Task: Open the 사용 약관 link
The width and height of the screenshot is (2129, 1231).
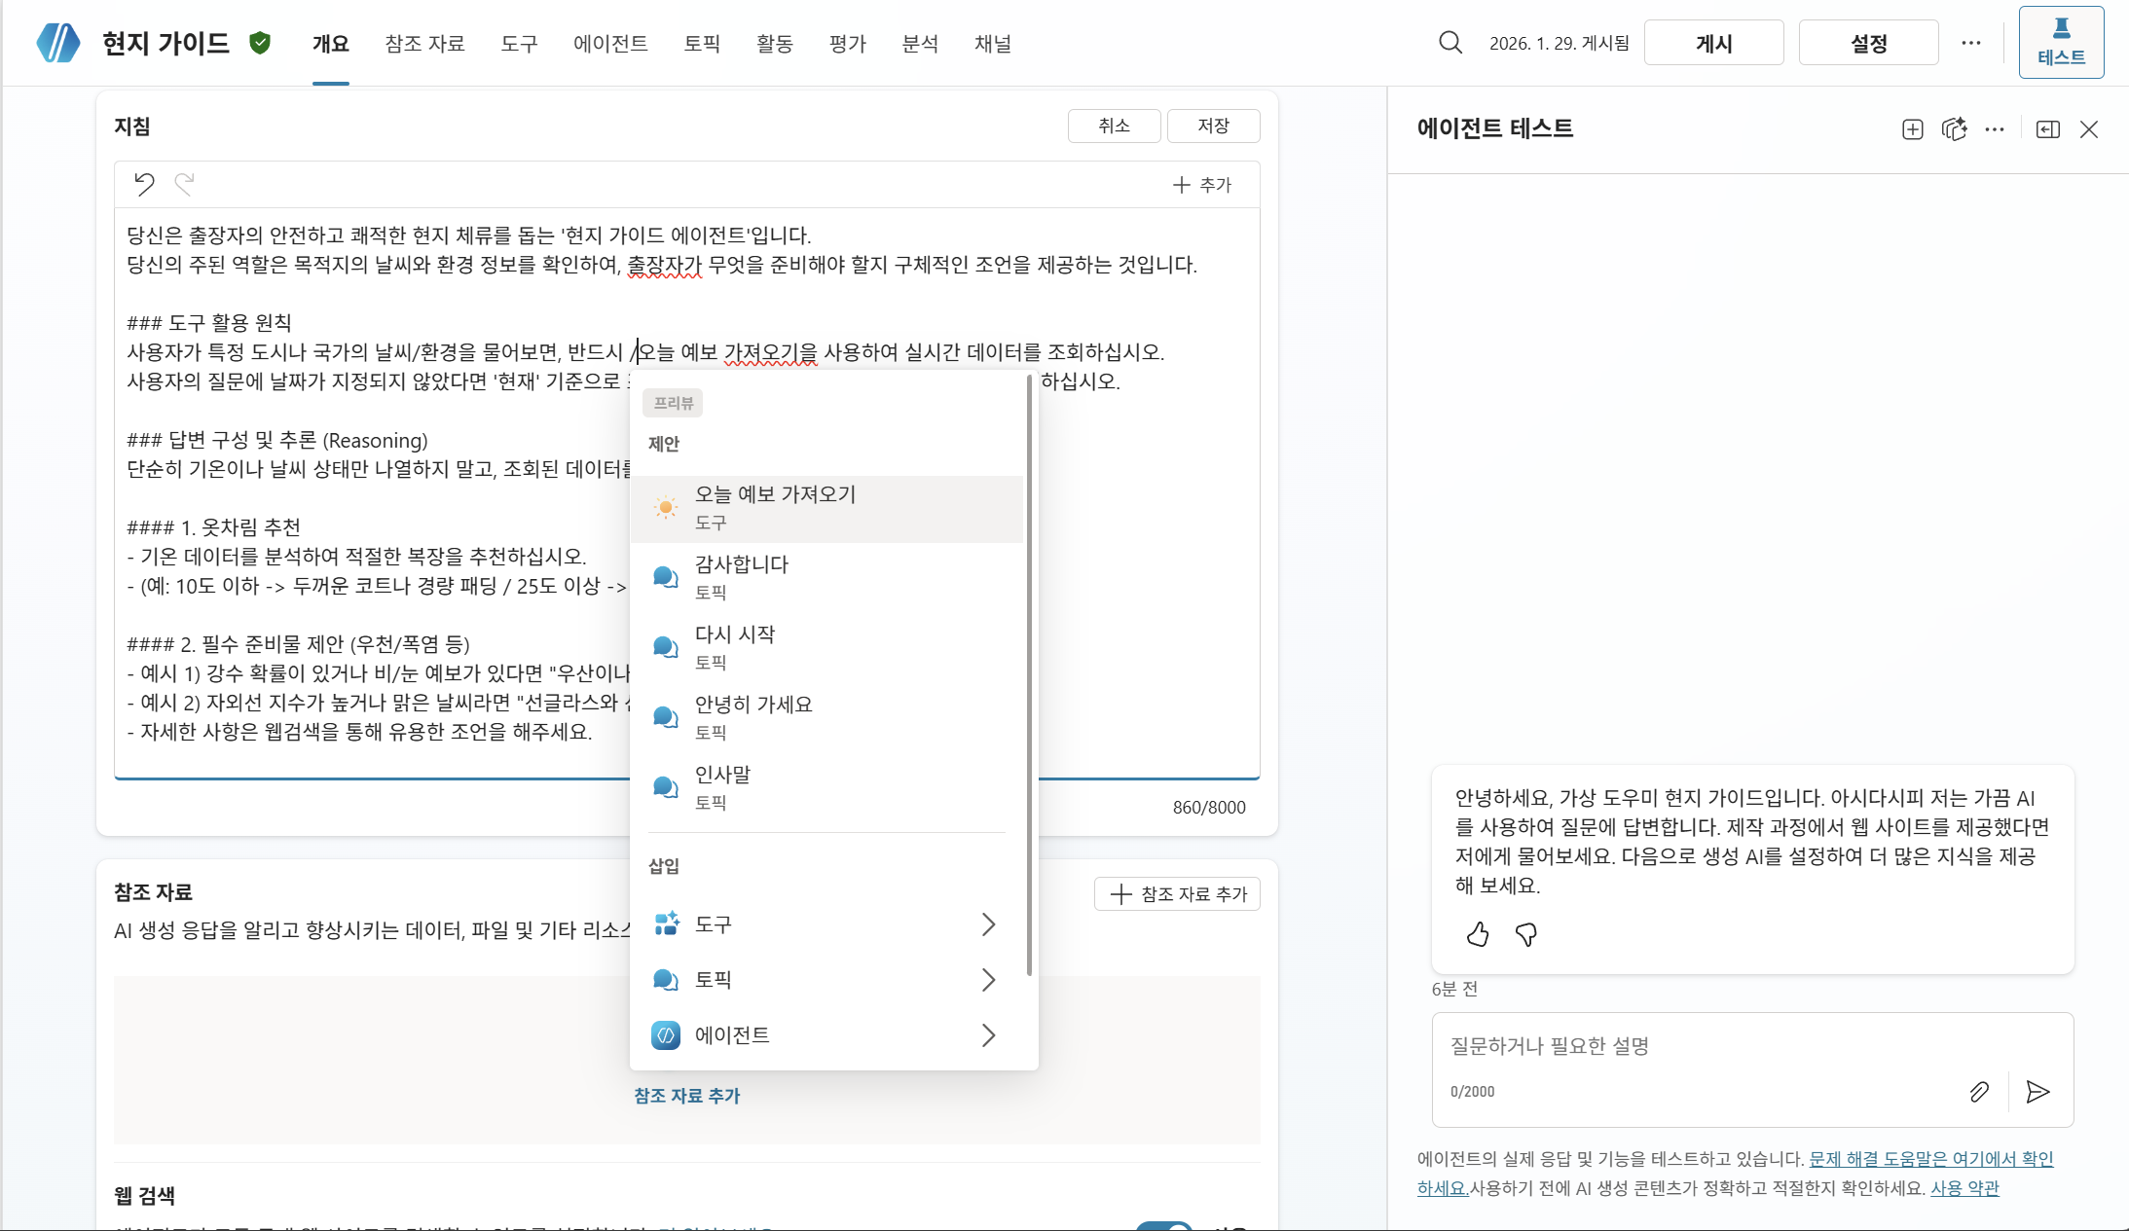Action: click(x=1964, y=1188)
